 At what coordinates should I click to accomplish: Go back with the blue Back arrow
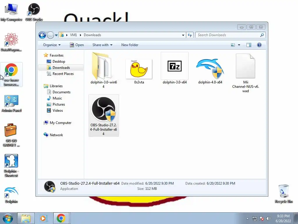42,35
